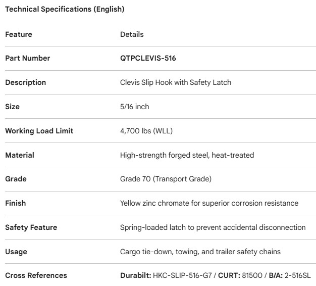This screenshot has height=286, width=316.
Task: Select the part number QTPCLEVIS-516
Action: point(148,58)
